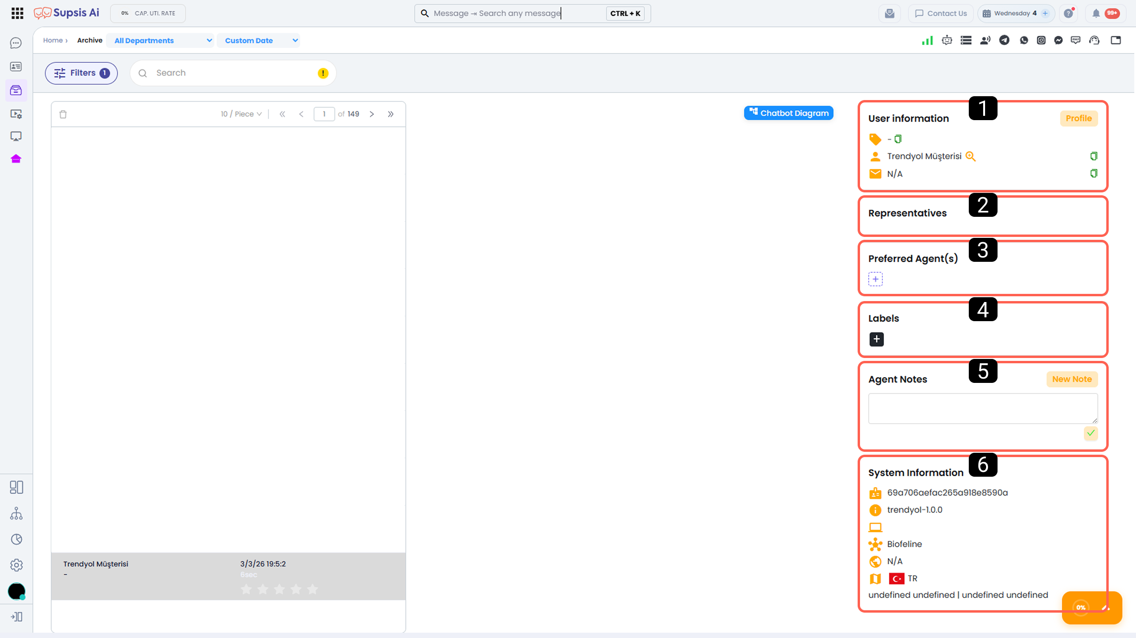Go to the previous page
Viewport: 1136px width, 638px height.
(x=301, y=114)
